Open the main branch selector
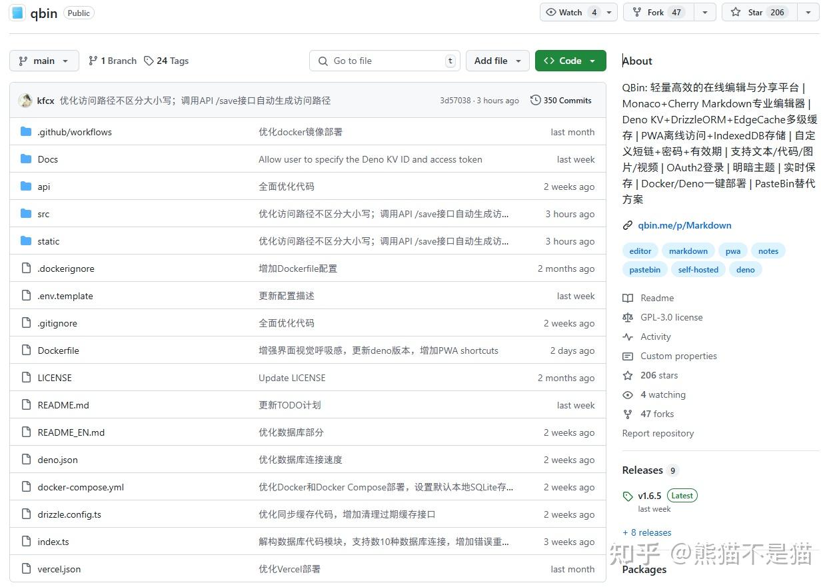833x587 pixels. 43,60
